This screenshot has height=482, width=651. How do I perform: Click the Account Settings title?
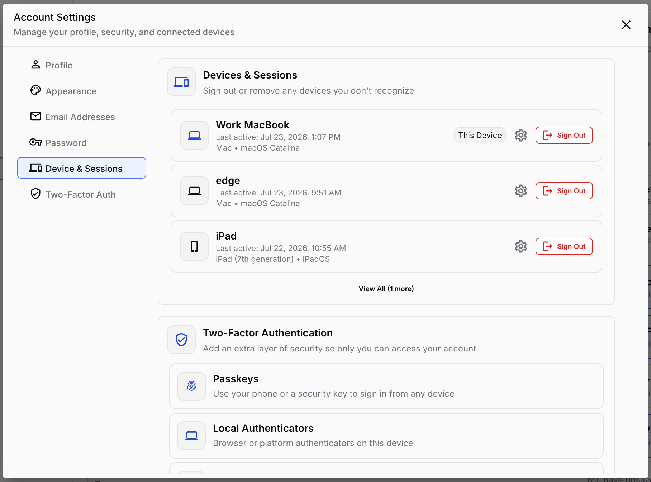54,17
